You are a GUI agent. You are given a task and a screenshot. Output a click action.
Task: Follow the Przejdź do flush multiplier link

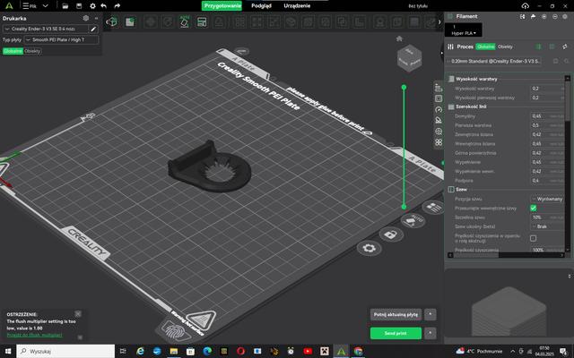point(34,335)
